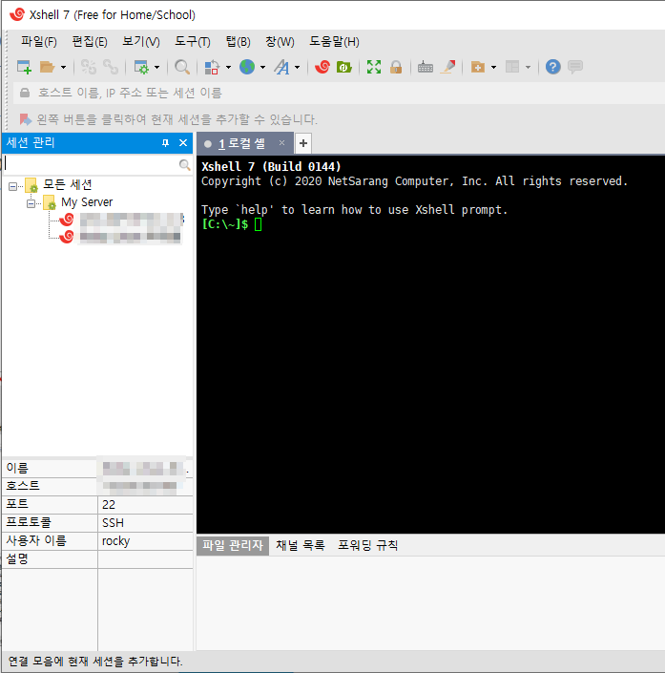665x673 pixels.
Task: Open dropdown beside the Font icon
Action: (x=298, y=68)
